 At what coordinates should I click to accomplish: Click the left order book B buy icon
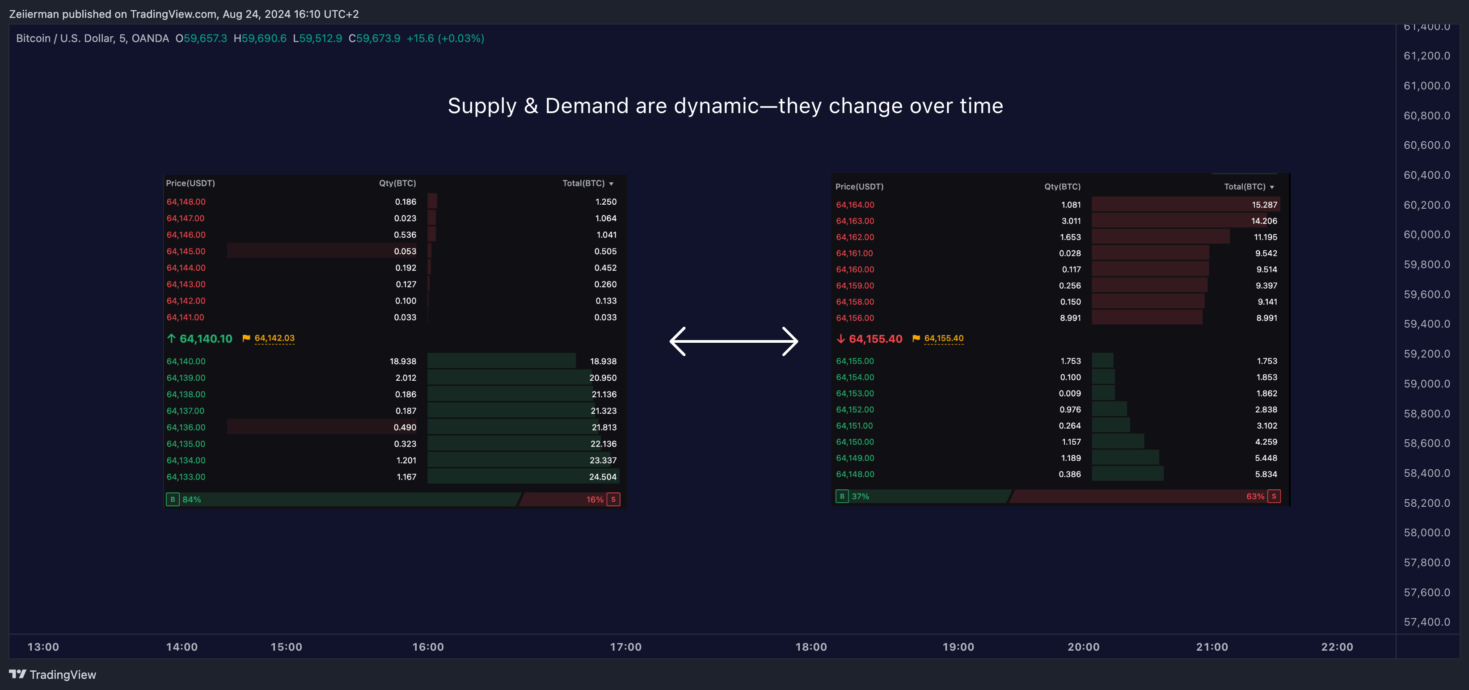[x=173, y=500]
